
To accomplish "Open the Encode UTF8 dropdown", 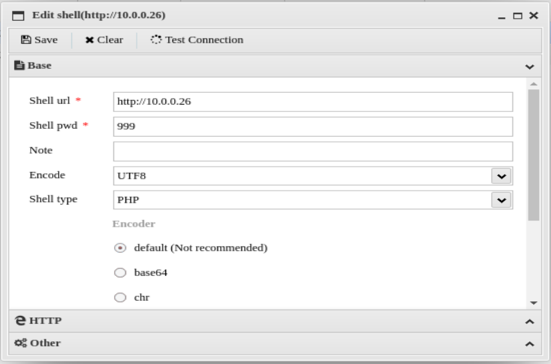I will [501, 176].
